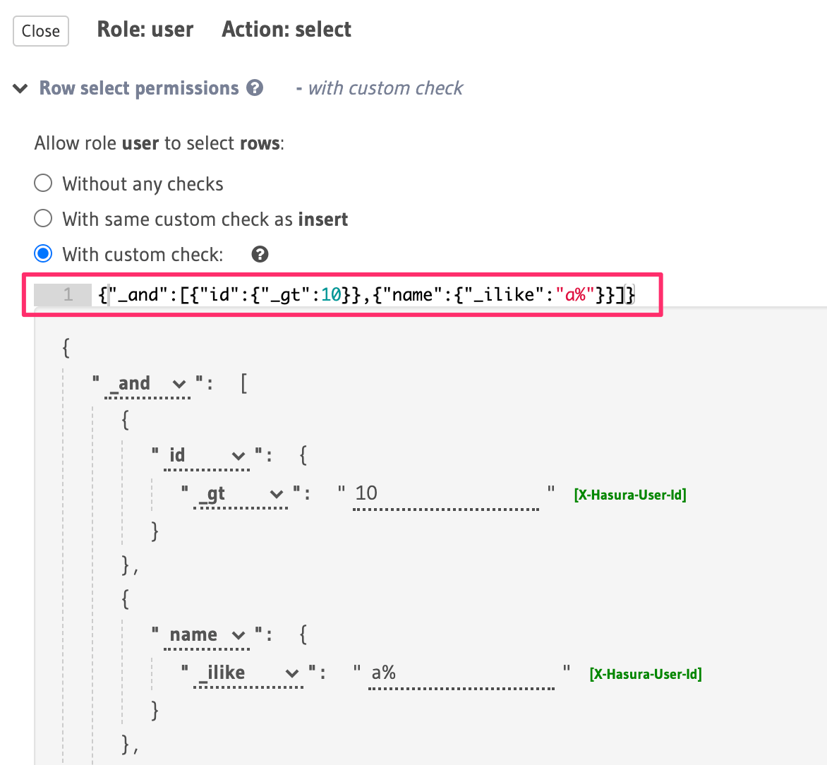Click line number 1 in editor gutter
Viewport: 827px width, 765px height.
[x=68, y=294]
